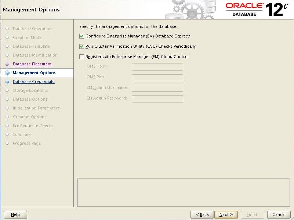Screen dimensions: 294x220
Task: Click the Help button
Action: coord(15,214)
